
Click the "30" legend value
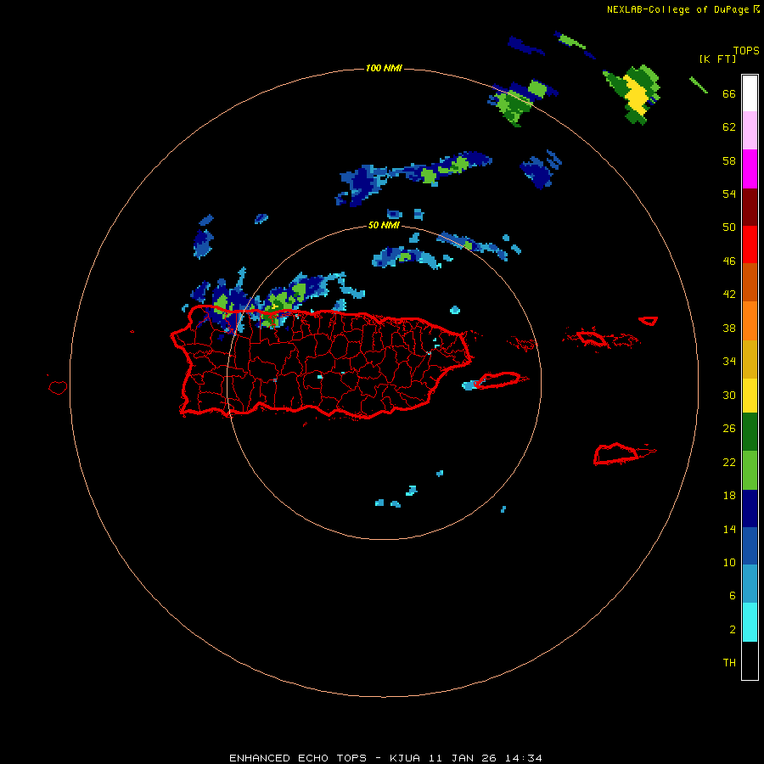tap(729, 395)
